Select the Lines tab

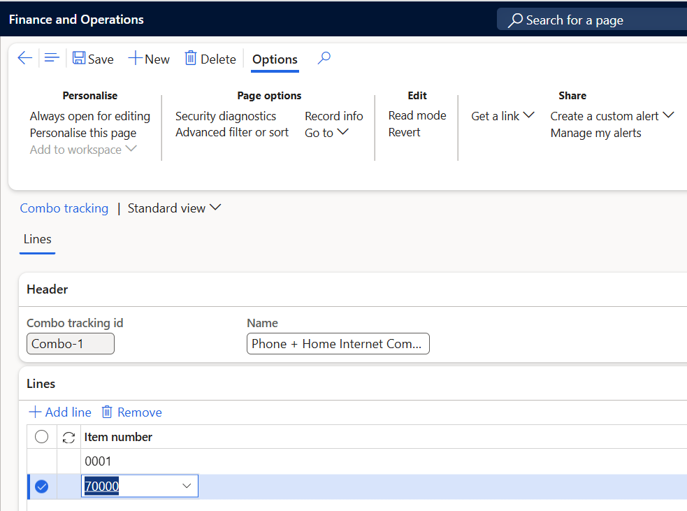(x=38, y=239)
